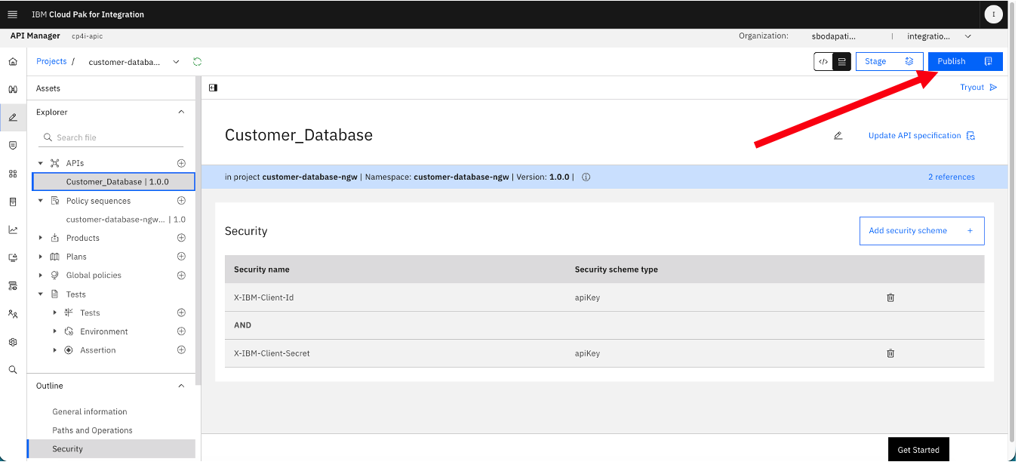Expand the Products tree node
Viewport: 1018px width, 465px height.
point(41,238)
